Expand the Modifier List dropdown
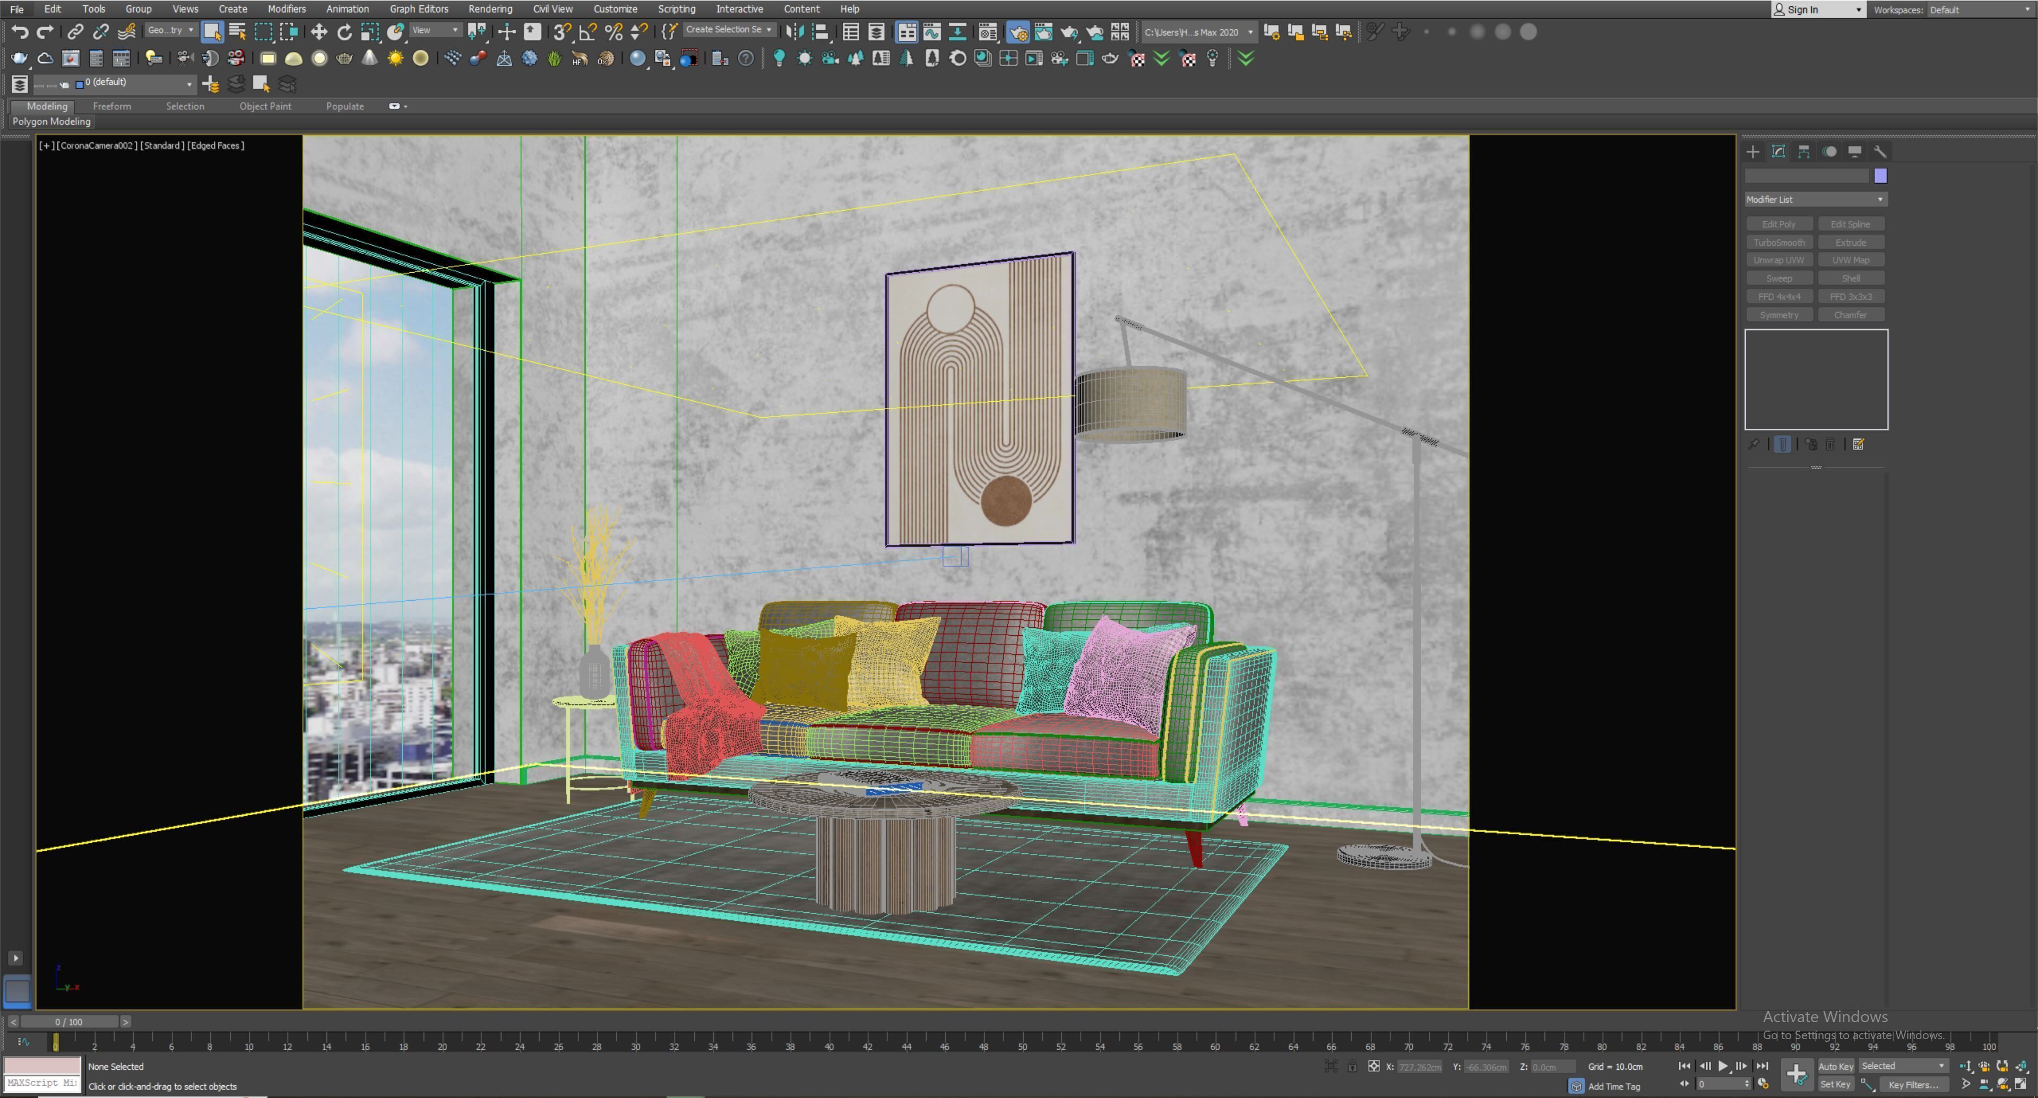Viewport: 2038px width, 1098px height. coord(1816,200)
